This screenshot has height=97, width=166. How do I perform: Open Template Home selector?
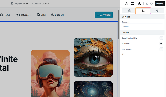[19, 4]
